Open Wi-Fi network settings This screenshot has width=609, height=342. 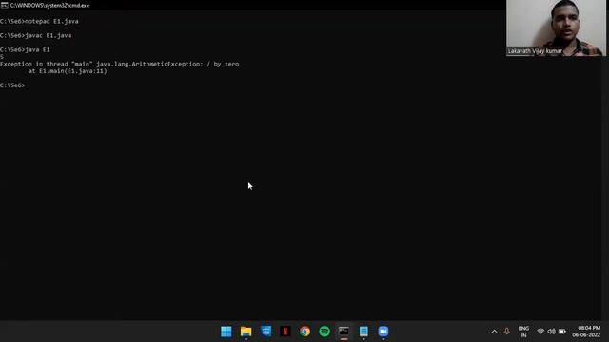(x=540, y=332)
